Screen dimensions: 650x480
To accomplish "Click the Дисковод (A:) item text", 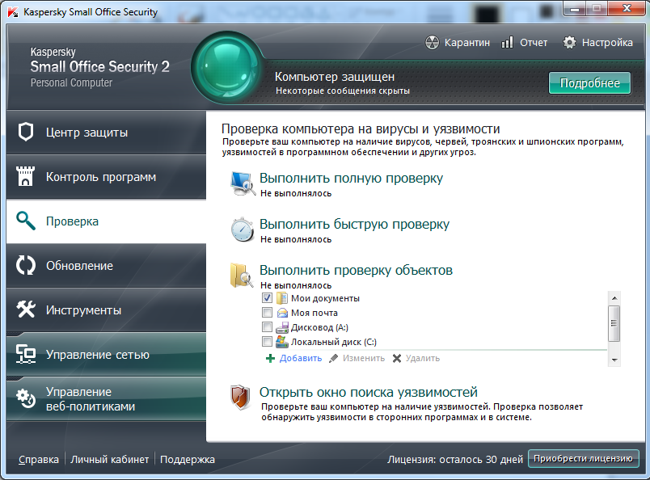I will click(319, 327).
